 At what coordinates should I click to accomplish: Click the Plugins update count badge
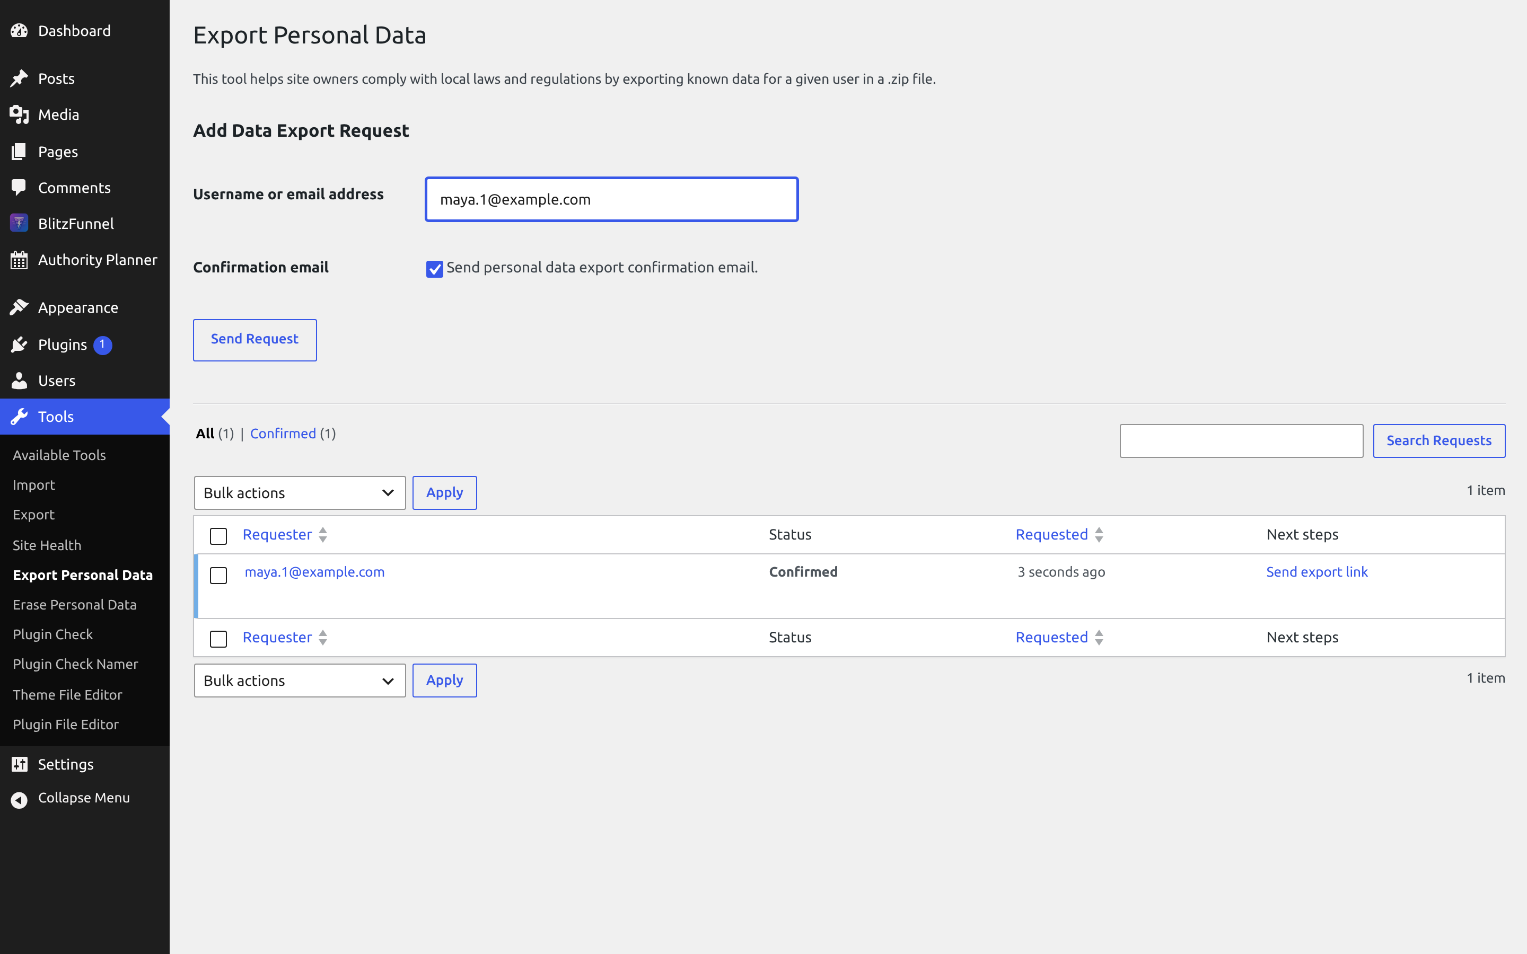click(102, 344)
